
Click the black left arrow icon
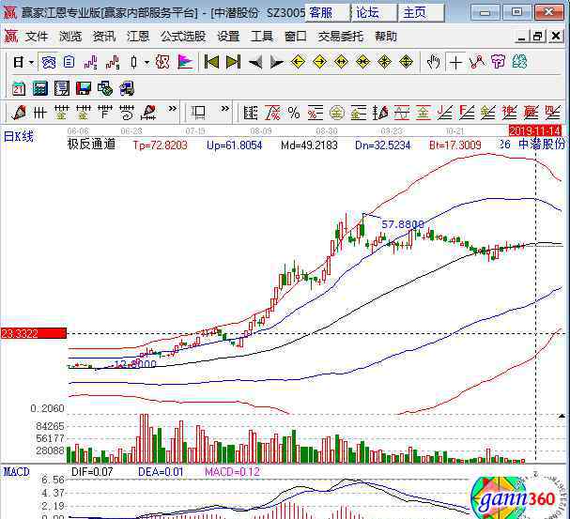(x=255, y=63)
